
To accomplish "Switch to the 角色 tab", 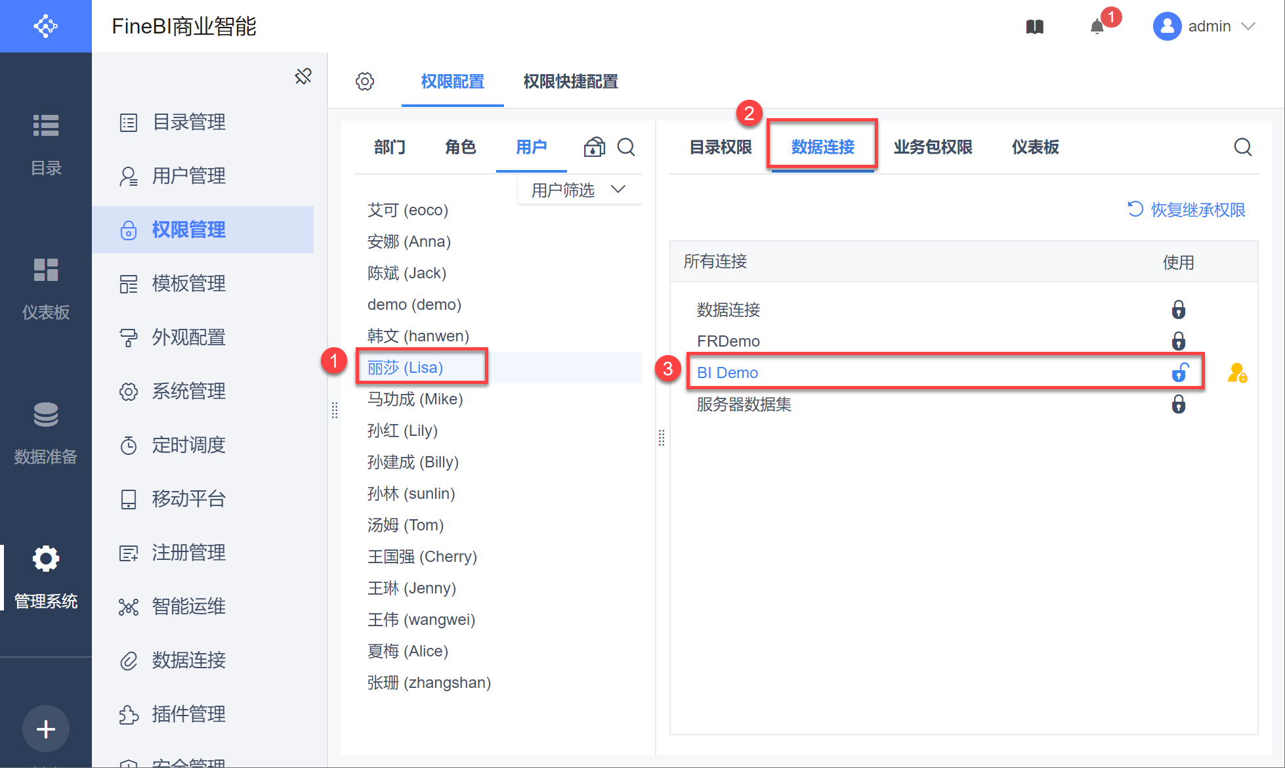I will tap(460, 147).
